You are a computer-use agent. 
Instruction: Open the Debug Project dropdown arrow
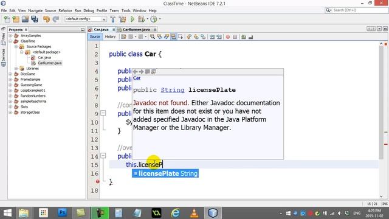pos(147,19)
